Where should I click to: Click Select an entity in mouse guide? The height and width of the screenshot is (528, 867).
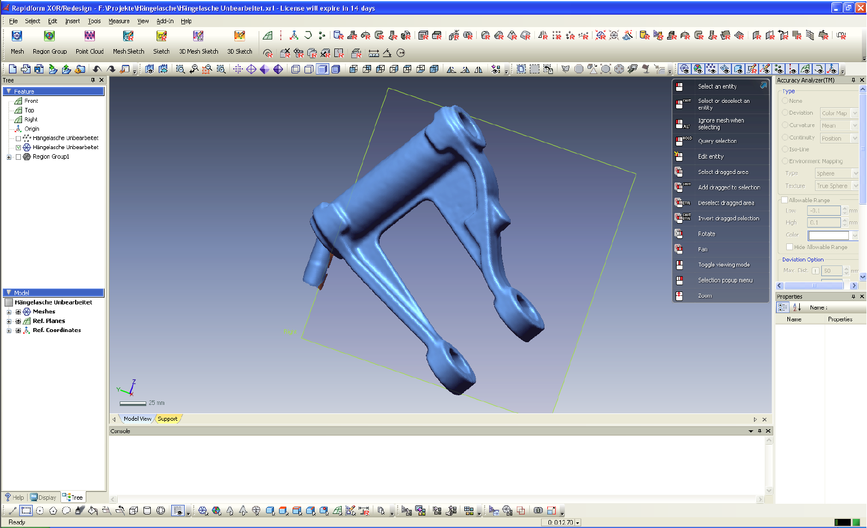coord(717,86)
